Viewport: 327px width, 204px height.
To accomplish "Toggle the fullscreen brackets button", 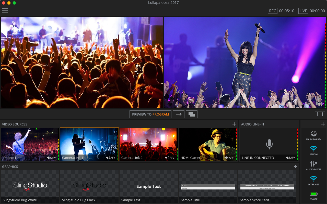I will click(x=320, y=114).
